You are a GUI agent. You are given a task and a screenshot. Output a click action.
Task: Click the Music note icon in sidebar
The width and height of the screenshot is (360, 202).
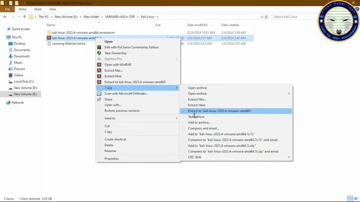[x=11, y=62]
